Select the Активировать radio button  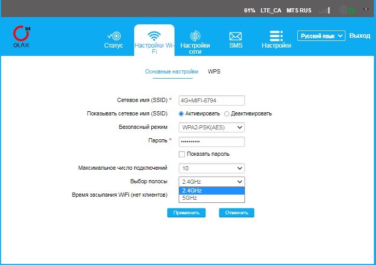click(x=181, y=114)
